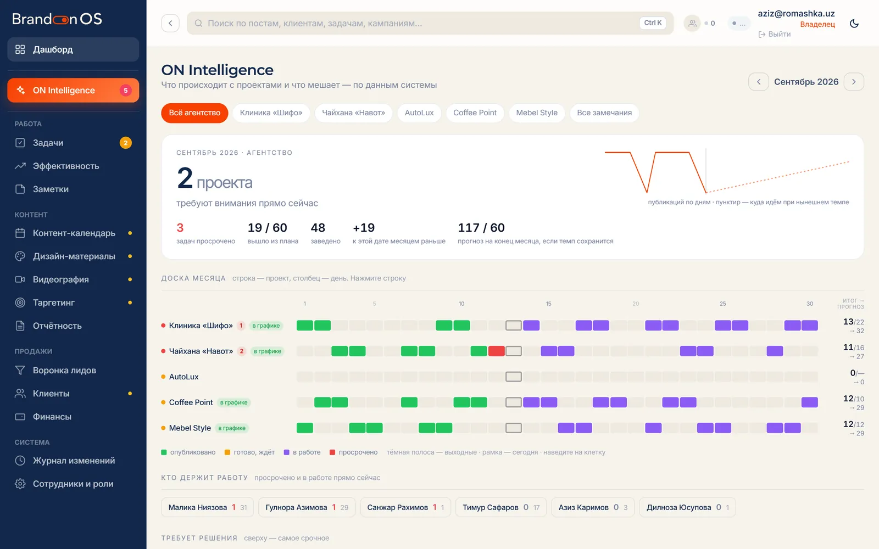Switch to the Coffee Point tab

click(x=475, y=113)
